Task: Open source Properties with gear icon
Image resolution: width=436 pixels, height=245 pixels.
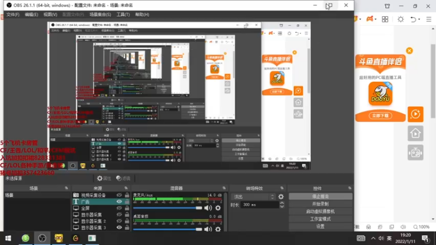Action: click(104, 179)
